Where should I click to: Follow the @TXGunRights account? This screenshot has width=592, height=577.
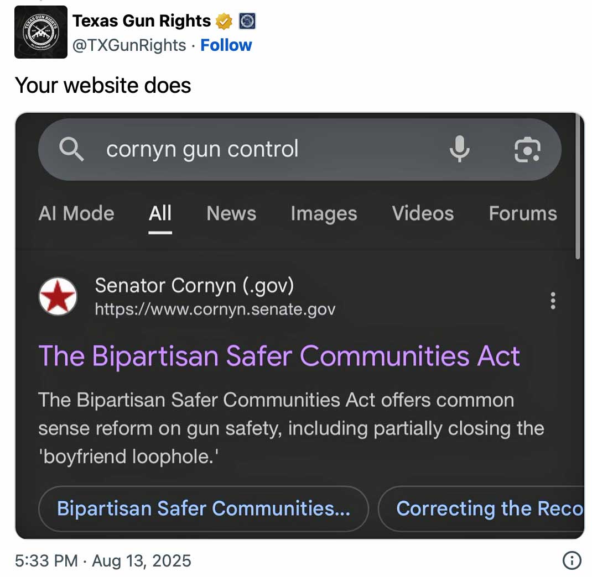point(226,45)
